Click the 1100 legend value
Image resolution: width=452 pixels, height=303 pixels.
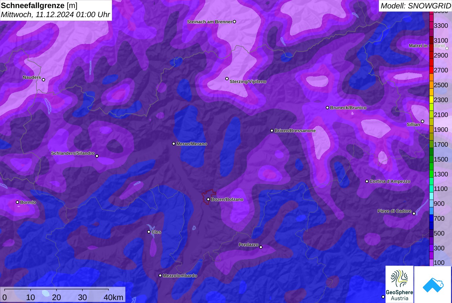pyautogui.click(x=441, y=189)
